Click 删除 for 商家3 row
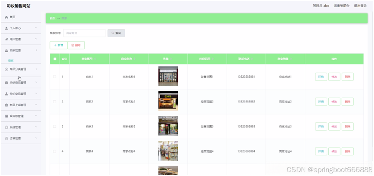The width and height of the screenshot is (374, 176). click(x=347, y=127)
